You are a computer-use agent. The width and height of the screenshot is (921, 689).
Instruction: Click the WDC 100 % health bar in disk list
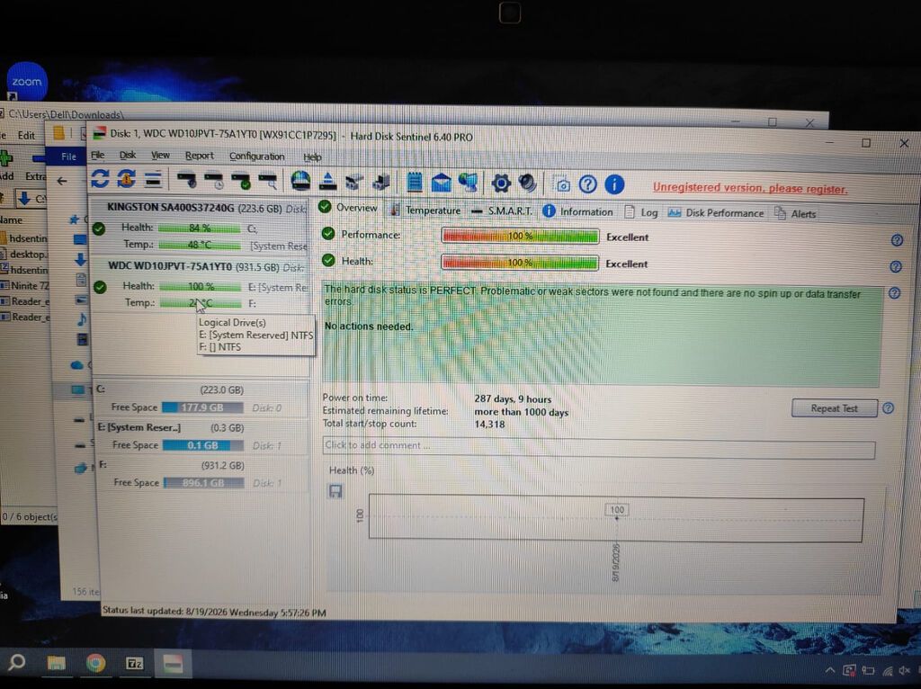[201, 287]
